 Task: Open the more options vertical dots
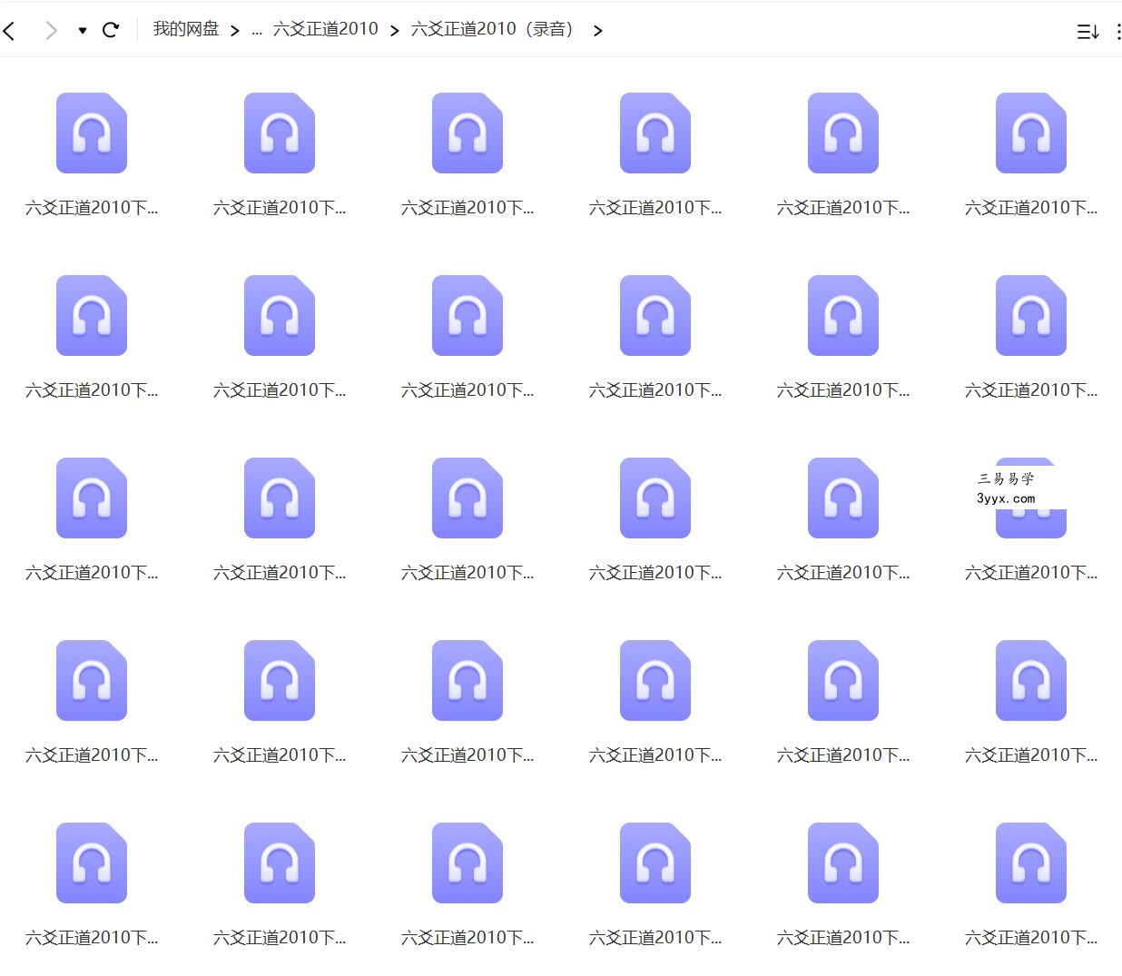click(1118, 32)
